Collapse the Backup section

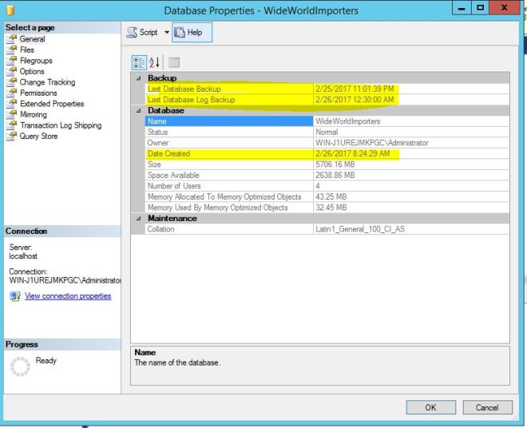tap(138, 78)
